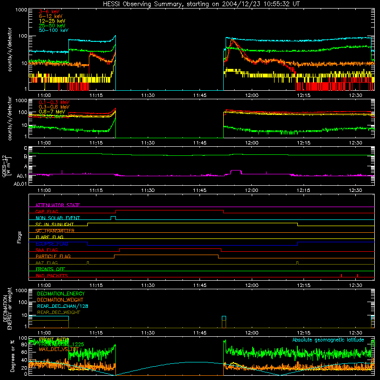Click the SC_IN_SUNLIGHT flag label
This screenshot has height=380, width=380.
click(x=55, y=224)
